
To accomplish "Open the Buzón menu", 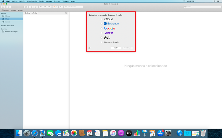I will point(41,1).
